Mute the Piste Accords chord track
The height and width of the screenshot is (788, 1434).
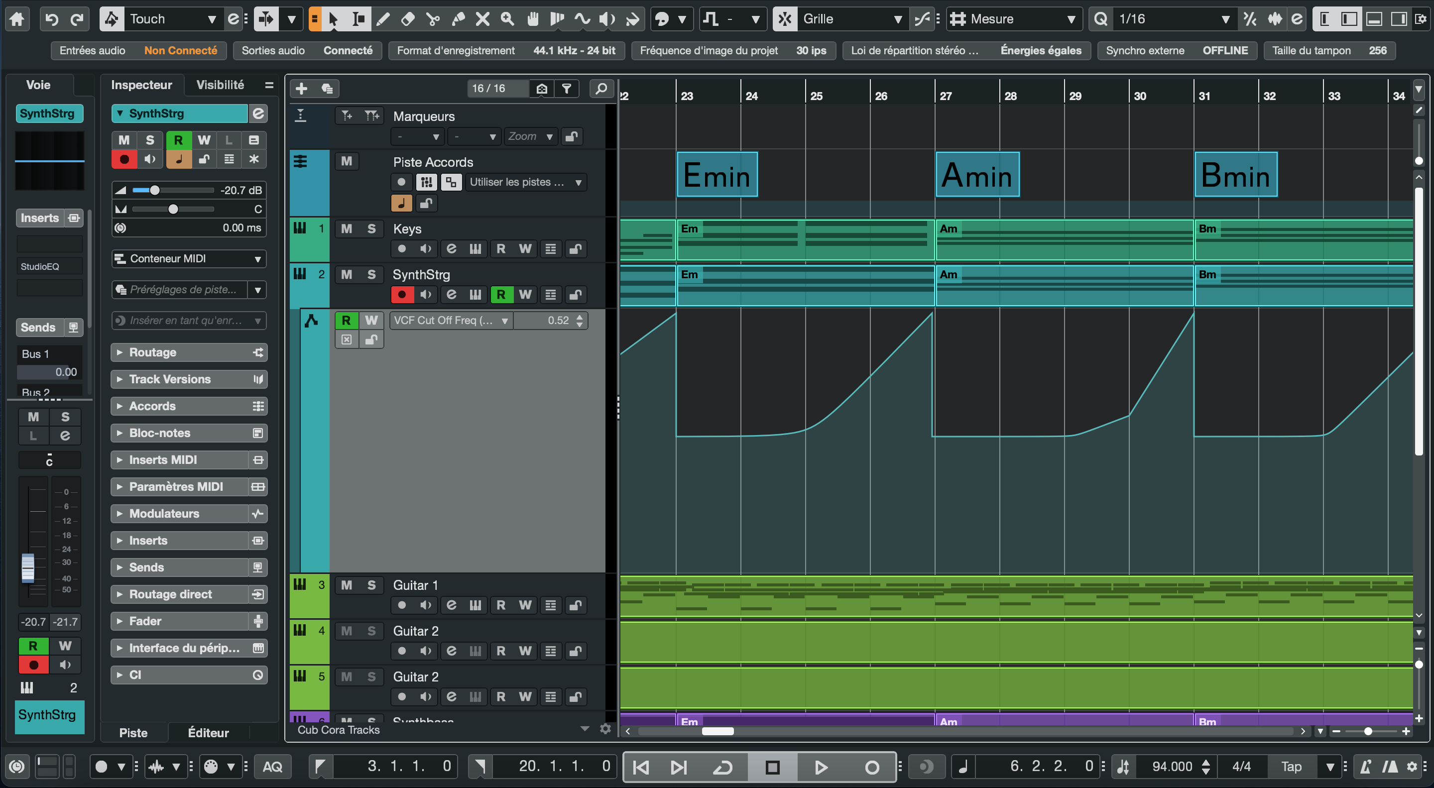click(346, 161)
